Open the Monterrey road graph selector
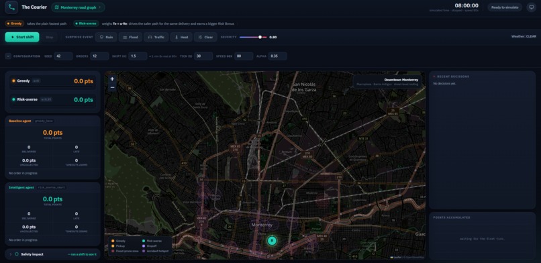Image resolution: width=541 pixels, height=263 pixels. tap(78, 7)
